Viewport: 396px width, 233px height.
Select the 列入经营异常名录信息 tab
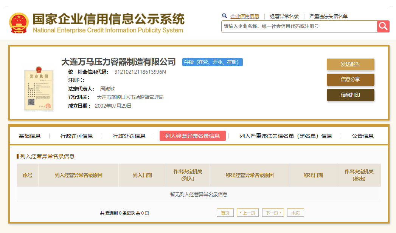pos(193,136)
